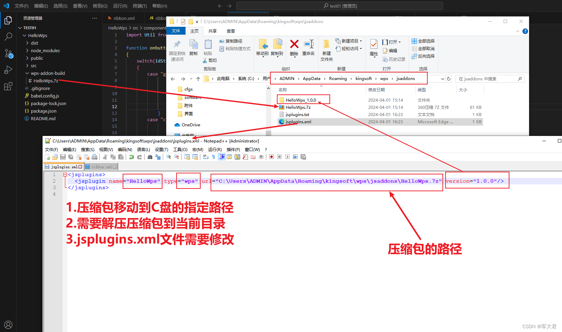The width and height of the screenshot is (562, 332).
Task: Open the Explorer 主页 ribbon tab
Action: point(194,31)
